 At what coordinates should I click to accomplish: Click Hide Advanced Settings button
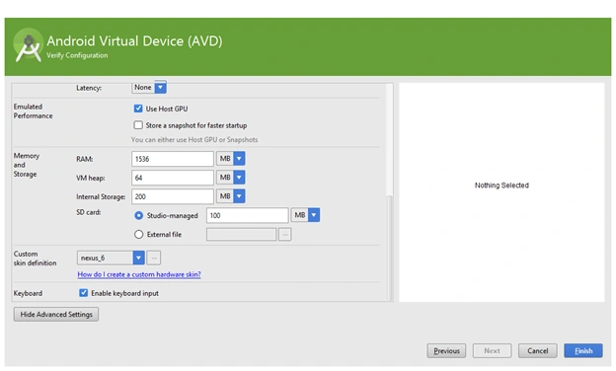(x=56, y=314)
